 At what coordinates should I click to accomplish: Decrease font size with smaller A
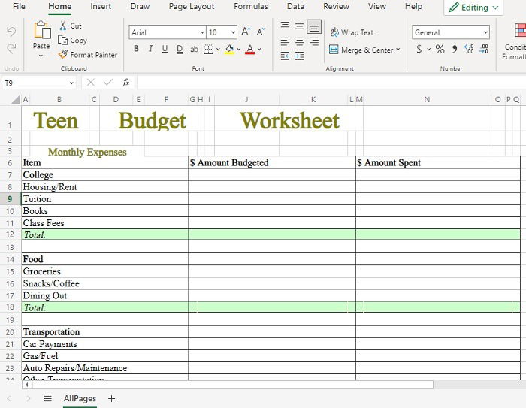[261, 32]
